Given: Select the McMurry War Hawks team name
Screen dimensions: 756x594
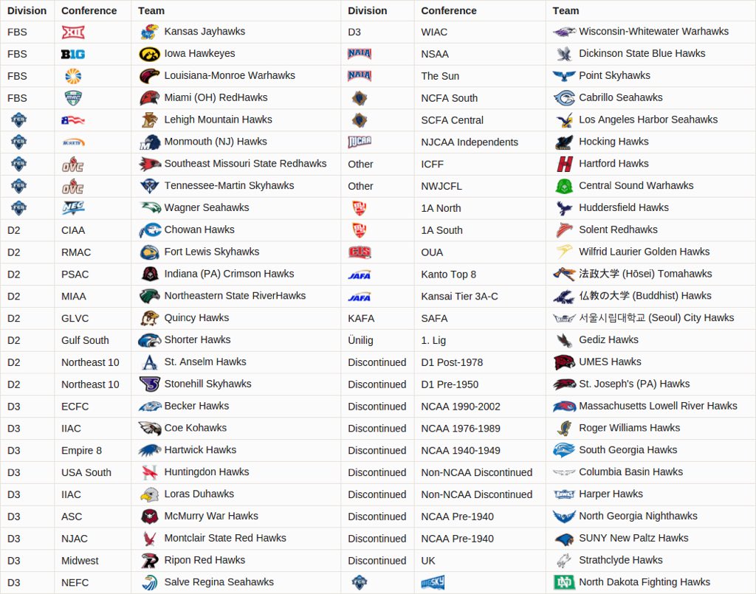Looking at the screenshot, I should pyautogui.click(x=211, y=517).
